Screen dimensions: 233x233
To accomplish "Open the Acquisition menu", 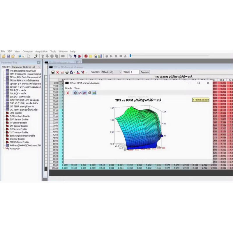I will click(x=41, y=52).
